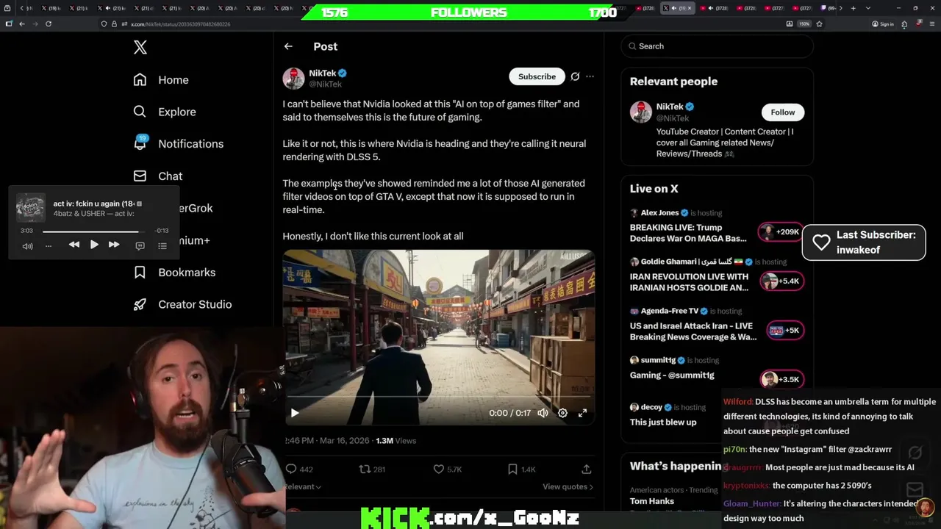Mute the active X tab audio
This screenshot has width=941, height=529.
674,8
